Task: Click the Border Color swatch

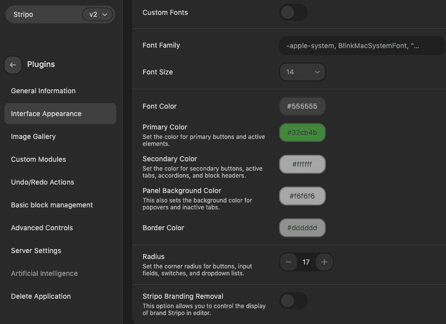Action: coord(302,227)
